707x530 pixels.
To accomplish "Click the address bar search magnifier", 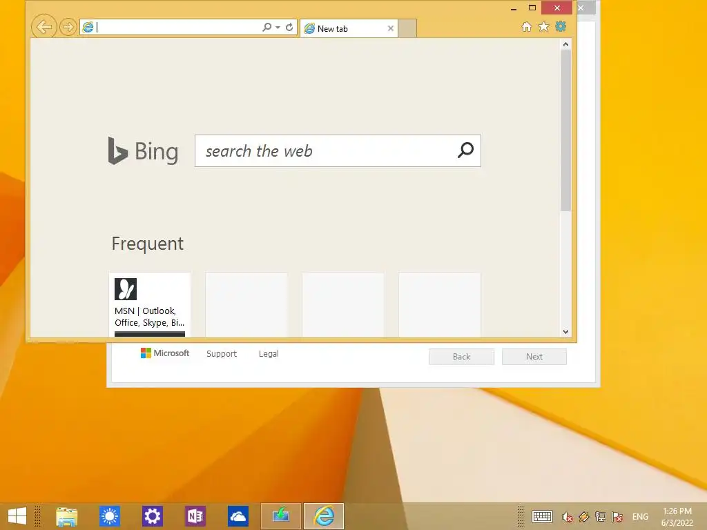I will pos(267,28).
